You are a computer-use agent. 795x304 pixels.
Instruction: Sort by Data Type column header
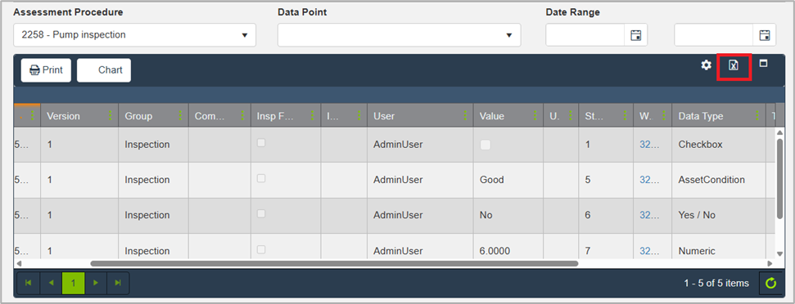click(701, 116)
